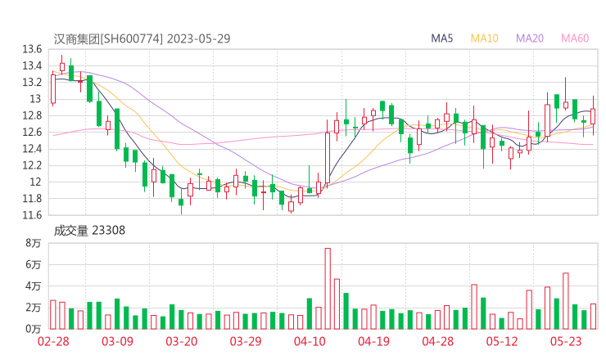Click the 11.6 price axis label
The image size is (606, 360).
pyautogui.click(x=32, y=215)
